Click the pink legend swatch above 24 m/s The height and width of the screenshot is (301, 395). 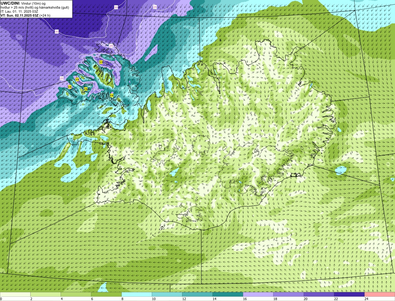tap(380, 295)
